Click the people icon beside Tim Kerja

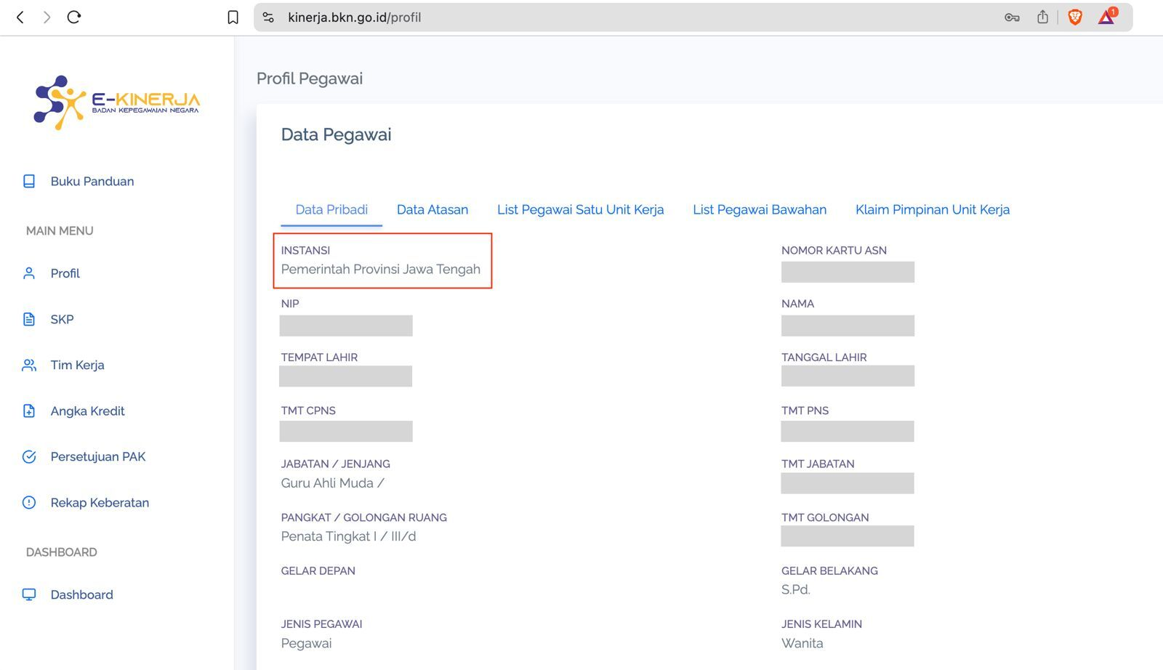(x=29, y=365)
